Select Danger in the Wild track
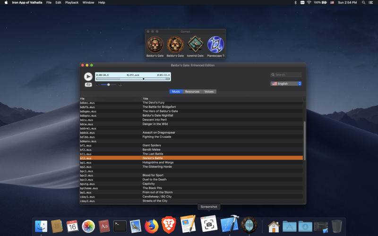This screenshot has width=378, height=236. click(191, 124)
